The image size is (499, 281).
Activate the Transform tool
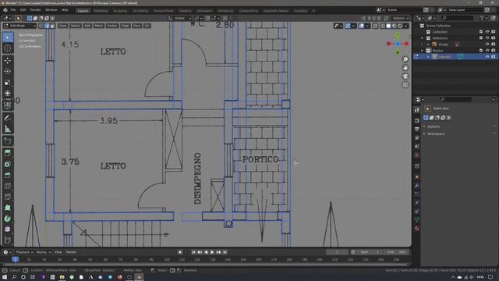[x=8, y=94]
